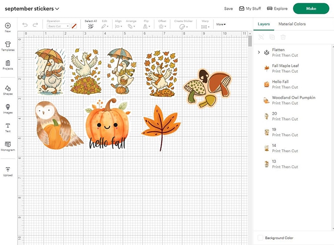Open the Operation Basic Cut dropdown

(x=58, y=26)
